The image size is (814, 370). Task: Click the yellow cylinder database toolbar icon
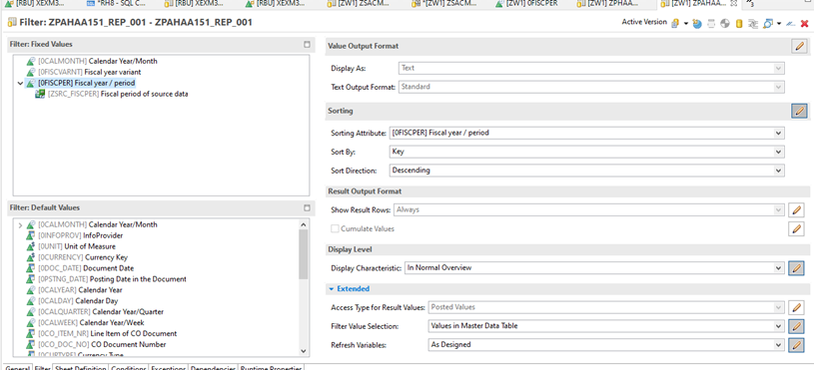pos(739,23)
